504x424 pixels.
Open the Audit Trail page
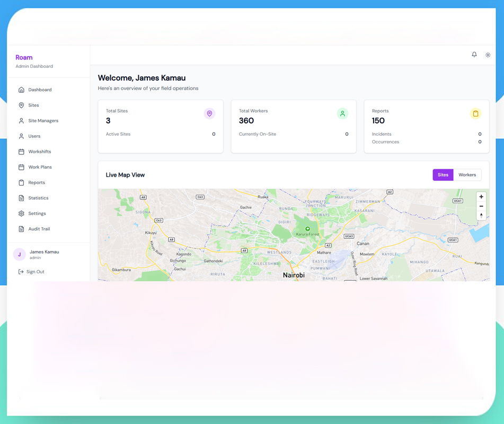tap(48, 229)
